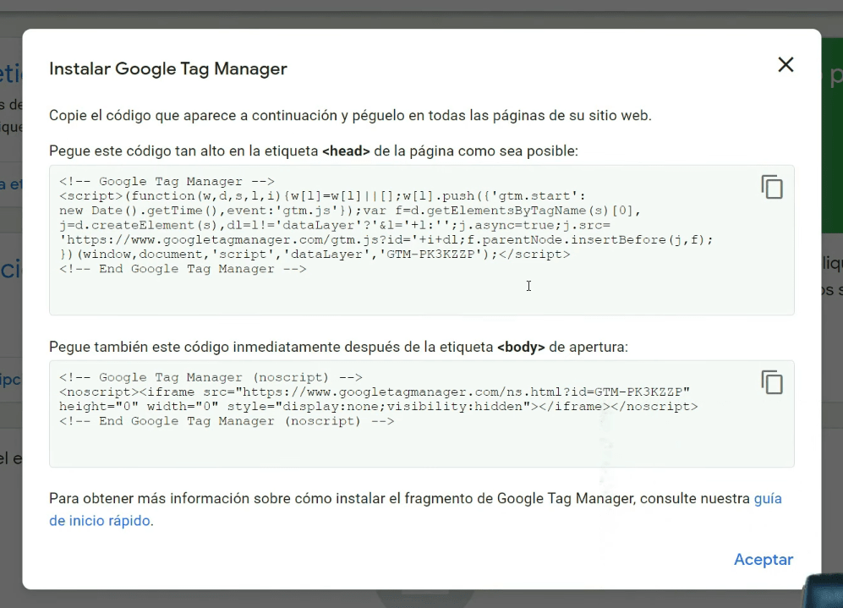Image resolution: width=843 pixels, height=608 pixels.
Task: Click inside the noscript code box
Action: (x=421, y=414)
